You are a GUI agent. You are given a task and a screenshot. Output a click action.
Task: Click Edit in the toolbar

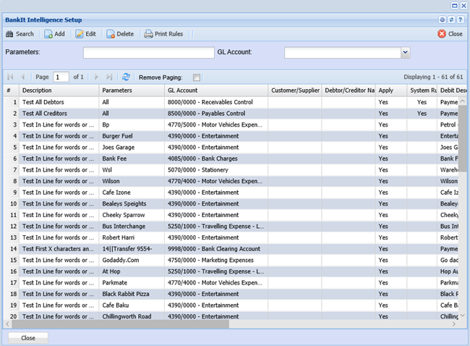click(x=85, y=34)
